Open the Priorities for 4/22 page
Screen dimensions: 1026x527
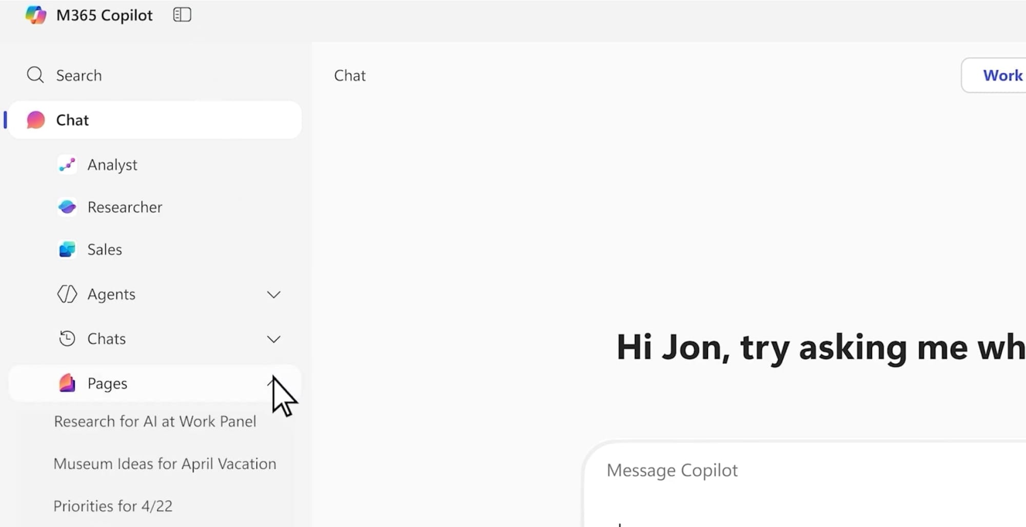(x=113, y=505)
